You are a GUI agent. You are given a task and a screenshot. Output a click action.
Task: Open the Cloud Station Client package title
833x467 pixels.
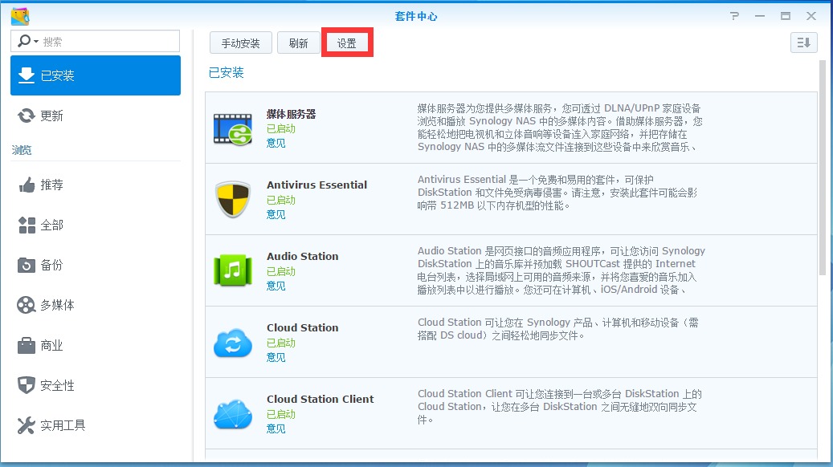coord(321,399)
